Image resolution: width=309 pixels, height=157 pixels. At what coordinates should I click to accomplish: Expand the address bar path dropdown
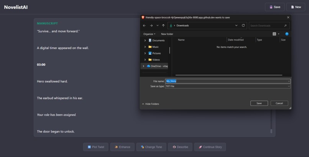[236, 25]
